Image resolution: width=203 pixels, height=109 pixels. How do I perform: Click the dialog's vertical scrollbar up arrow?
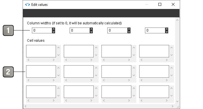coord(177,20)
